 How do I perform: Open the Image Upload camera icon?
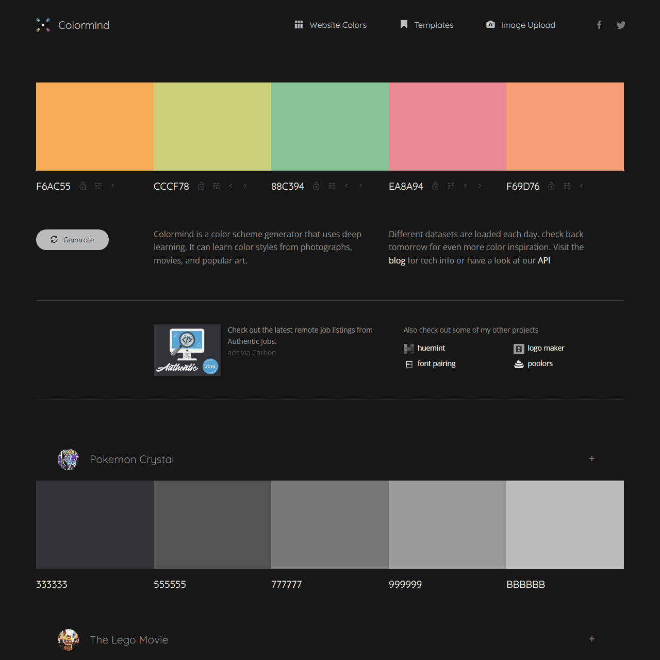(x=490, y=25)
